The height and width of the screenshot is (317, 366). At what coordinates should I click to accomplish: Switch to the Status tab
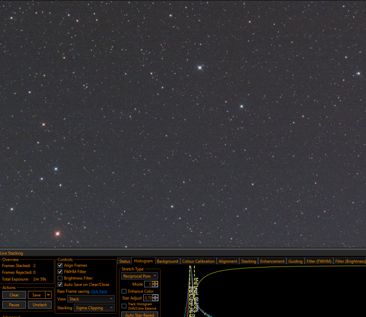(x=124, y=261)
